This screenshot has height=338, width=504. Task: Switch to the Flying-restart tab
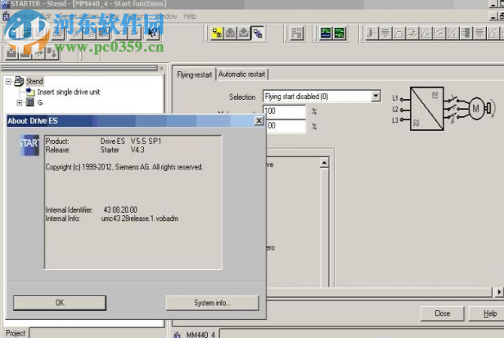[194, 74]
